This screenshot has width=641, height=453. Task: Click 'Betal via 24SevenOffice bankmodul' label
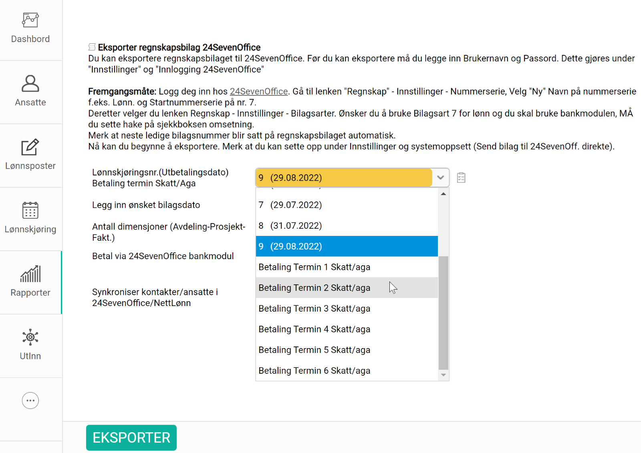tap(163, 256)
